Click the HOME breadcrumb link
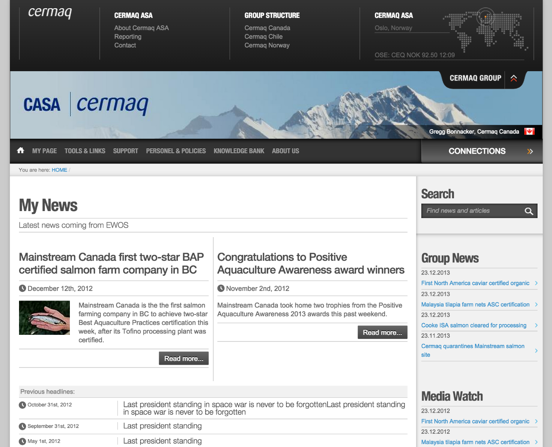 (59, 170)
